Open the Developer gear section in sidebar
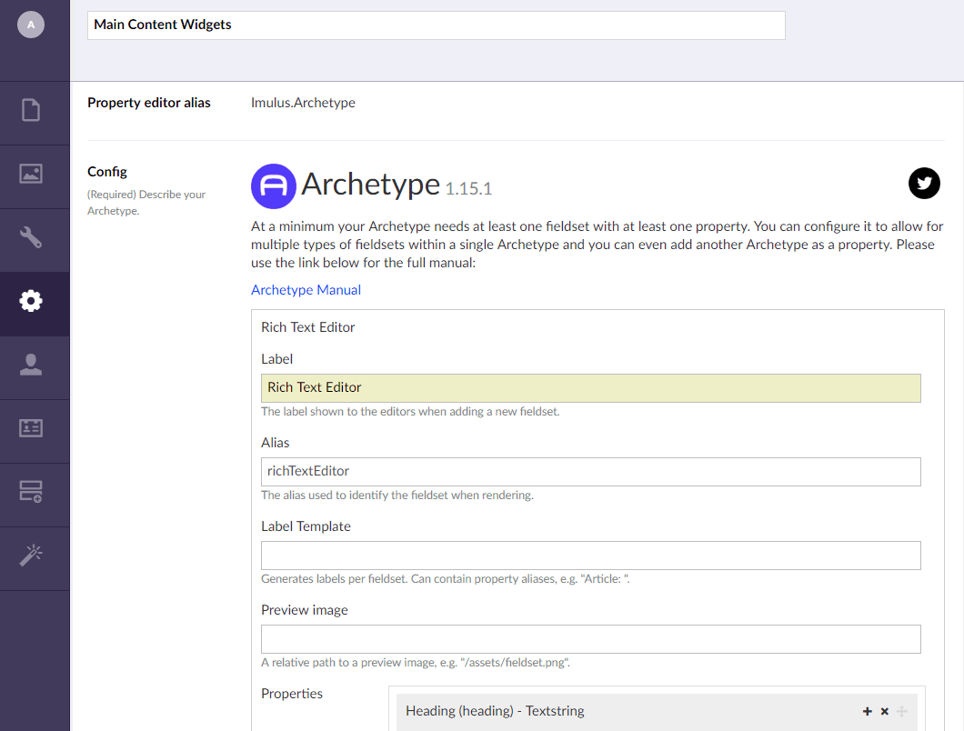Screen dimensions: 964x731 click(31, 301)
